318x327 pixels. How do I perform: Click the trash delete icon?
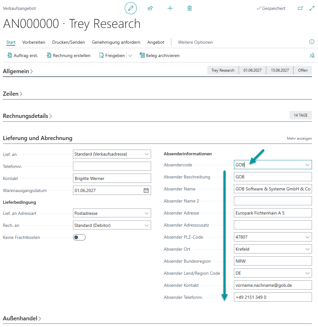[x=189, y=8]
